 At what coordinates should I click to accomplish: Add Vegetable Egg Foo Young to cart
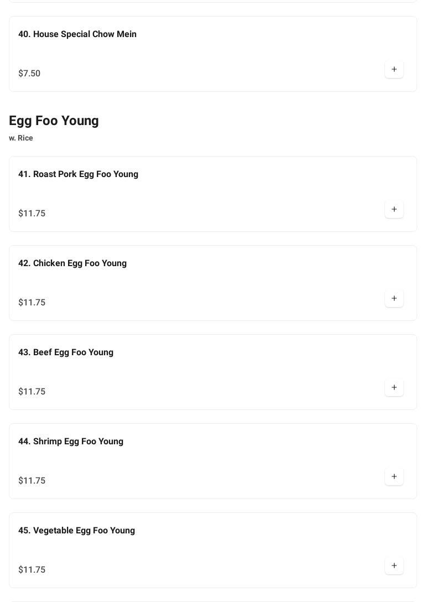[x=394, y=566]
